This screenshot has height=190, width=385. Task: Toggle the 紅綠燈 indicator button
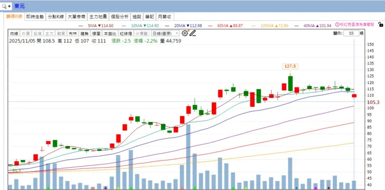tap(126, 34)
